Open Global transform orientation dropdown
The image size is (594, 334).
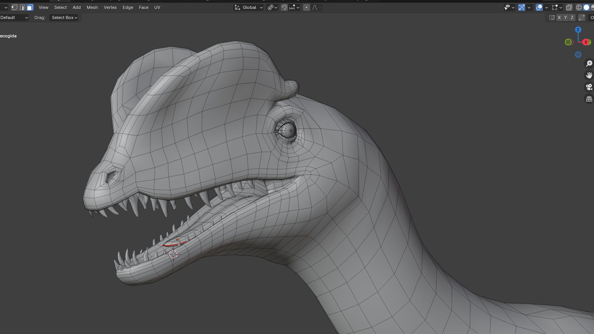tap(249, 7)
